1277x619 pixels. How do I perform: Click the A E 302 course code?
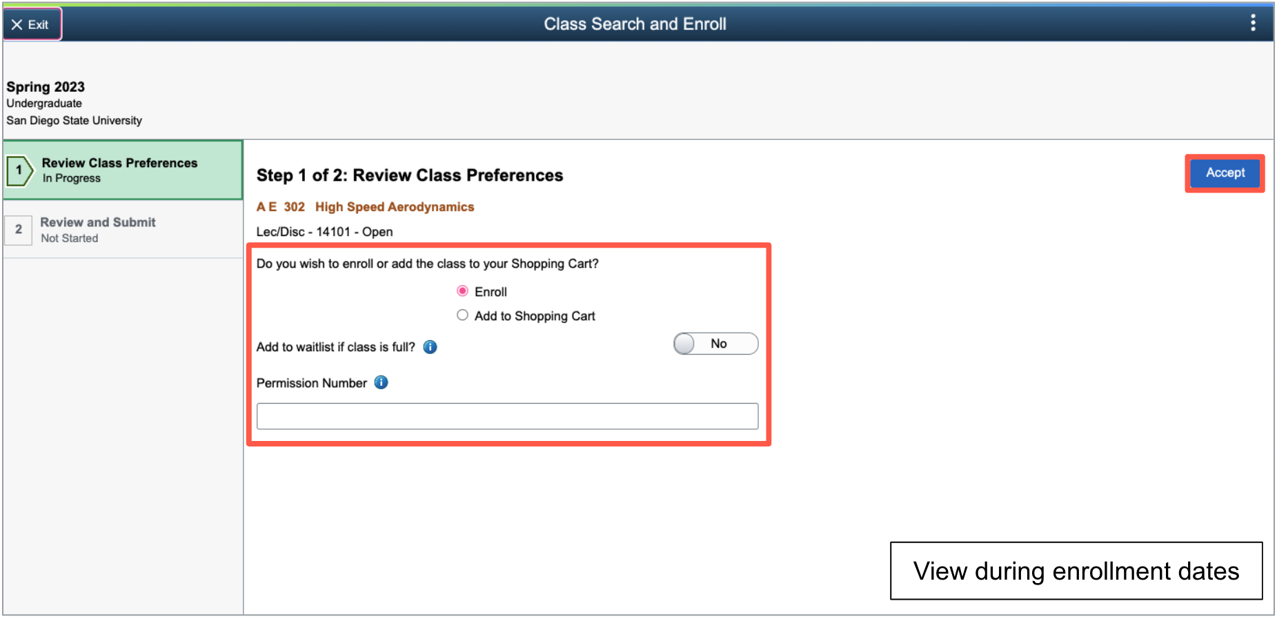pyautogui.click(x=280, y=207)
